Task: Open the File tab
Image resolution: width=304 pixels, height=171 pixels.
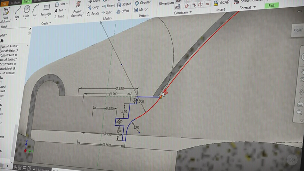Action: [x=4, y=4]
